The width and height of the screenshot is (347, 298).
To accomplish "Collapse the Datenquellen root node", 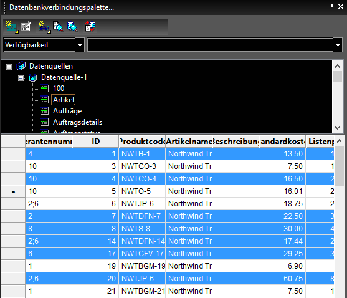I will pyautogui.click(x=9, y=67).
